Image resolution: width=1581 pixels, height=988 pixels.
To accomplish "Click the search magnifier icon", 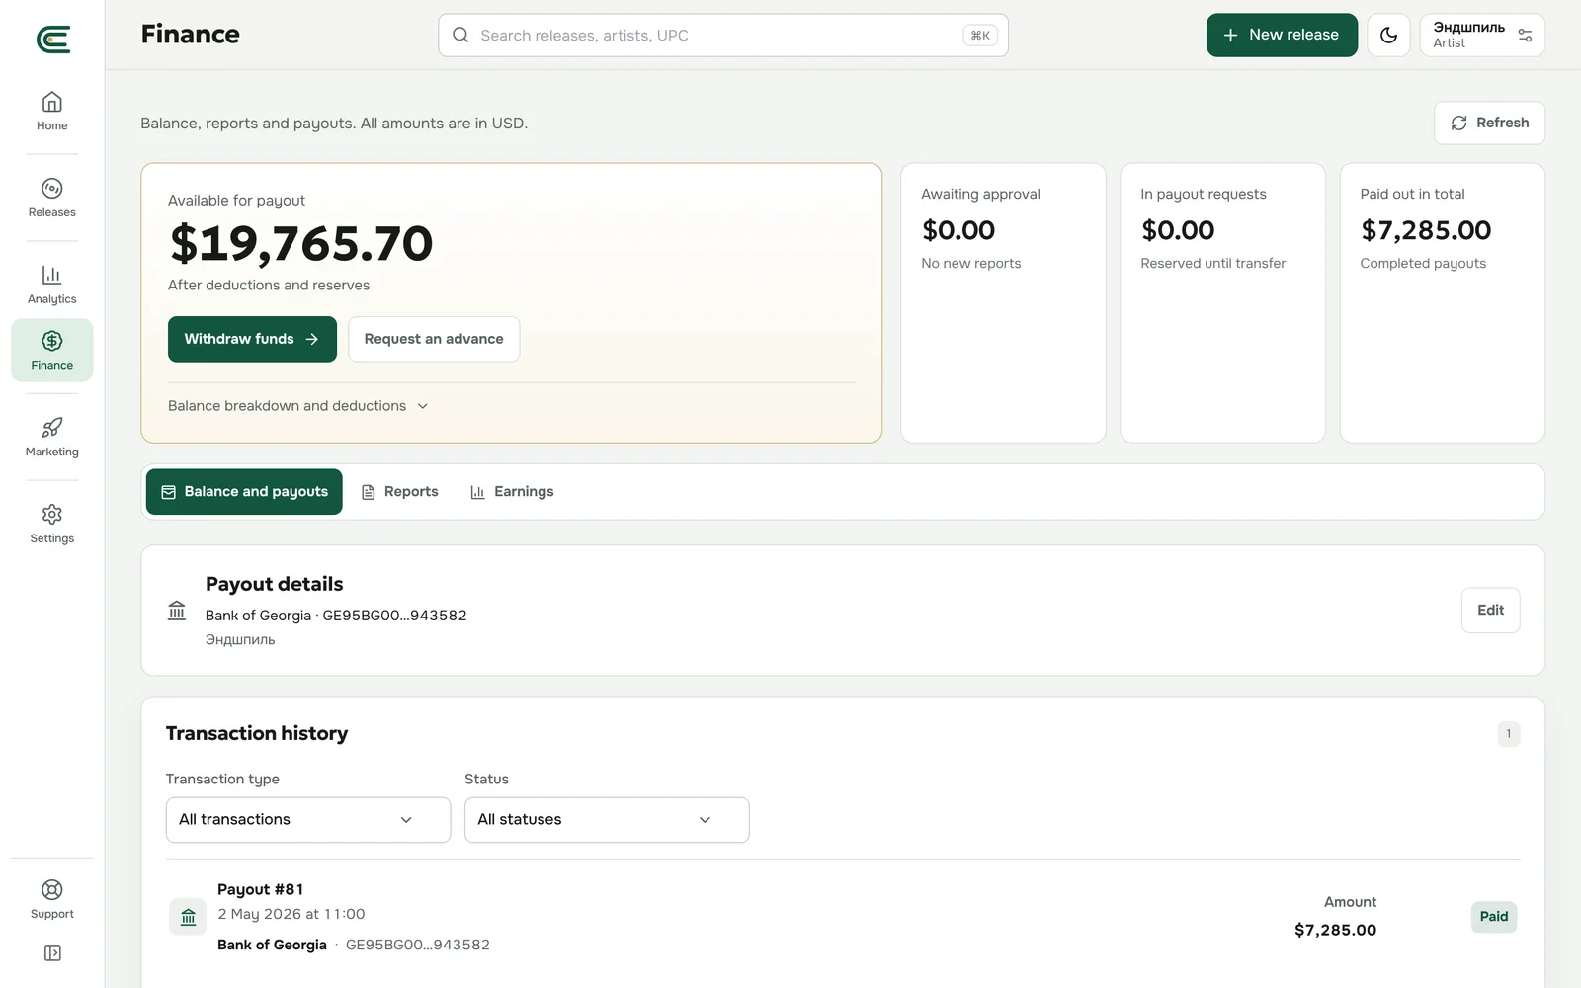I will [460, 36].
